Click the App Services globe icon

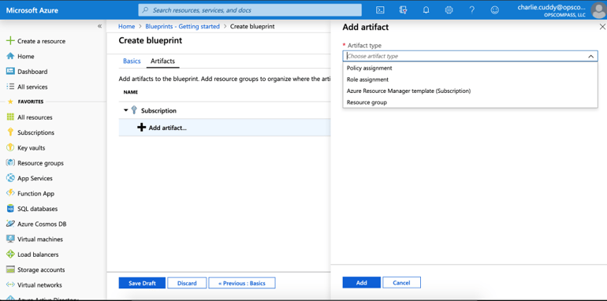click(10, 178)
